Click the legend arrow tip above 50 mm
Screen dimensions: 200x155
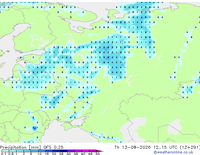(x=100, y=151)
